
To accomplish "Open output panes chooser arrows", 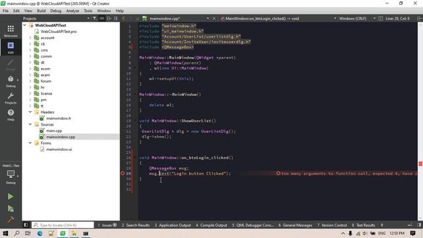I will 382,225.
